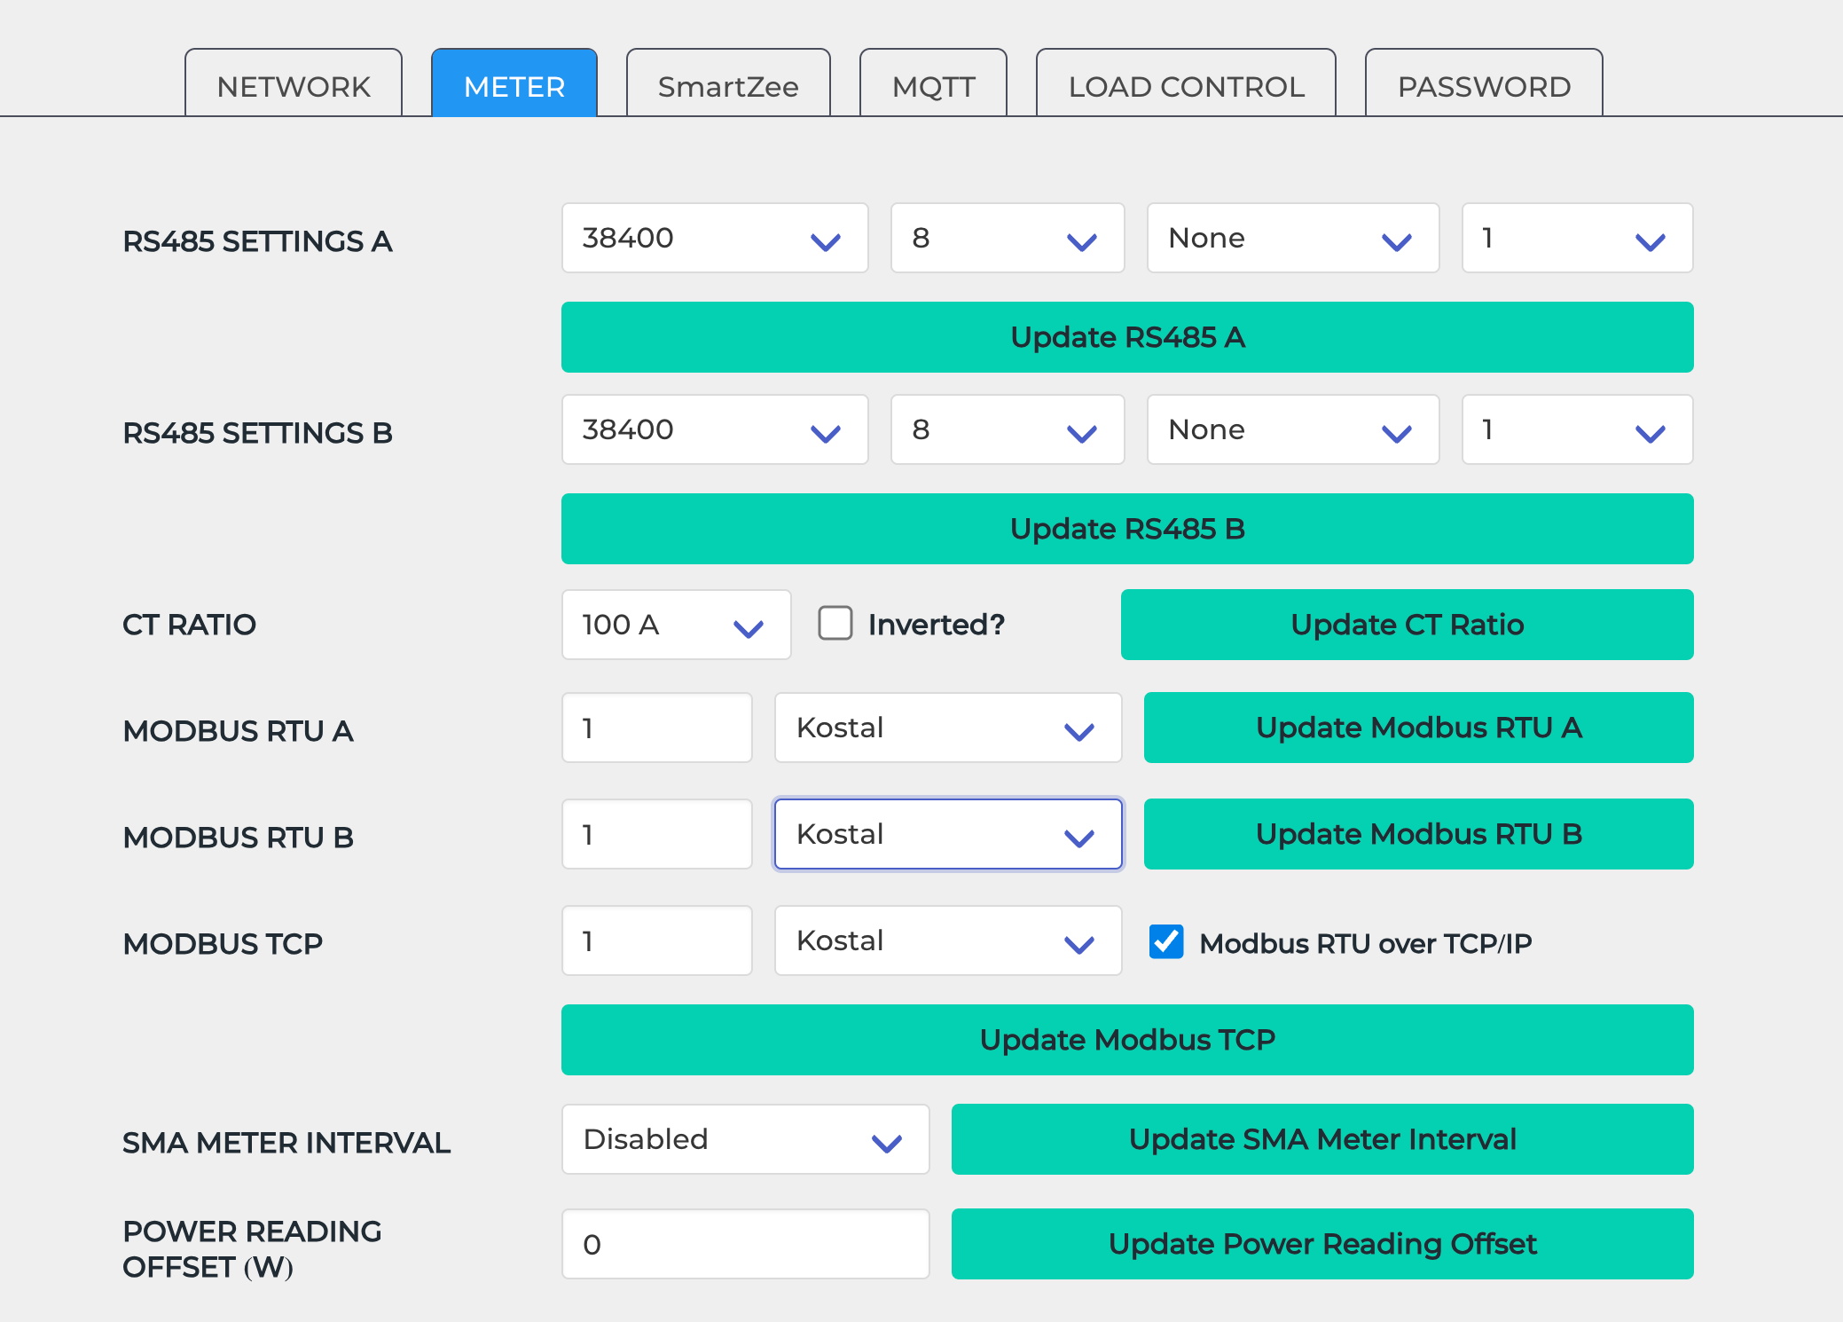Open RS485 B stop bits dropdown
Viewport: 1843px width, 1322px height.
tap(1576, 429)
